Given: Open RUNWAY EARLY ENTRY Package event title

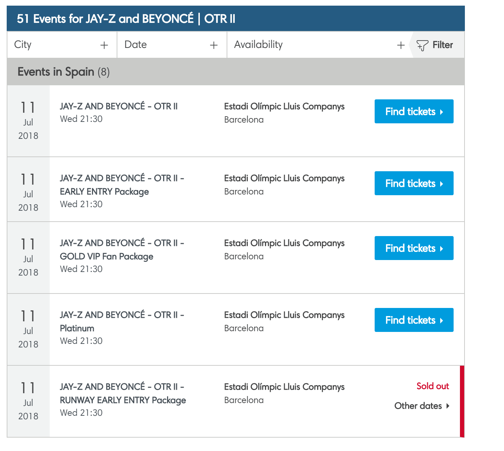Looking at the screenshot, I should click(x=123, y=393).
